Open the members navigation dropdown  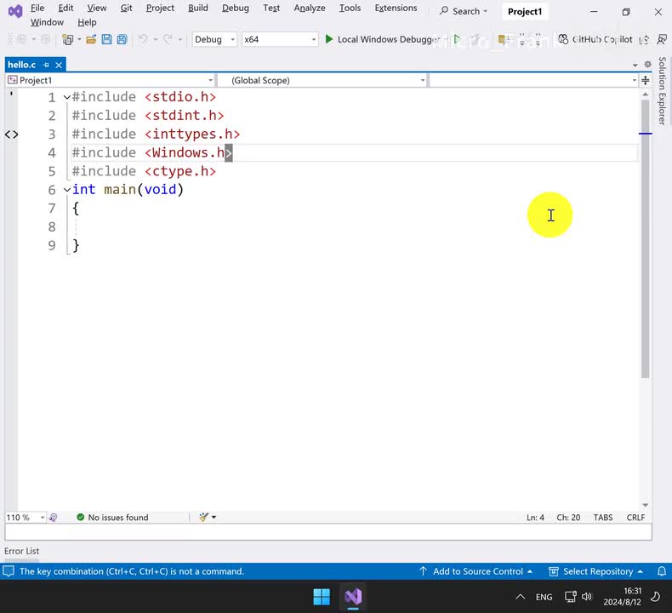[533, 80]
